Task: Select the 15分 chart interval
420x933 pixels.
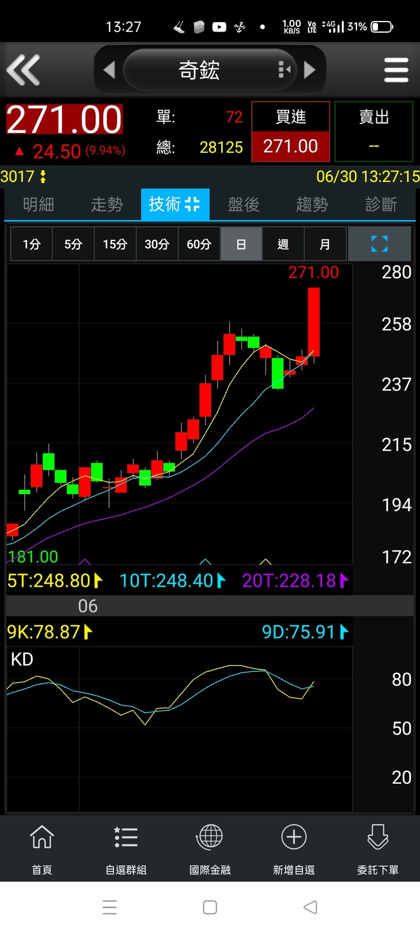Action: tap(115, 244)
